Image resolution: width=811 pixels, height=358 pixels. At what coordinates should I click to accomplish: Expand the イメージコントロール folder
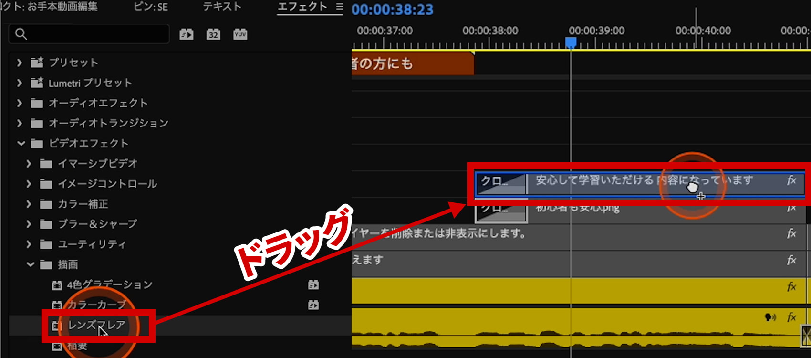click(x=29, y=184)
